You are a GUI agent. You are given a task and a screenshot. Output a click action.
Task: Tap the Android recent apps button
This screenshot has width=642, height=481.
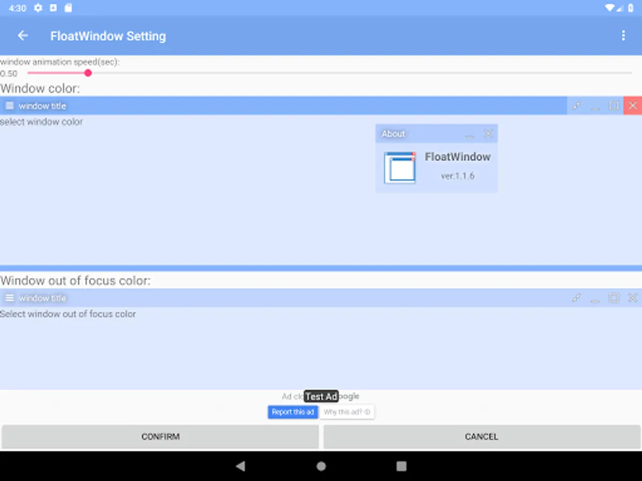click(401, 466)
